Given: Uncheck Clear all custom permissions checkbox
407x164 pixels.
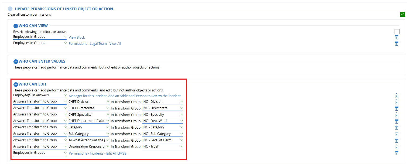Looking at the screenshot, I should tap(403, 14).
